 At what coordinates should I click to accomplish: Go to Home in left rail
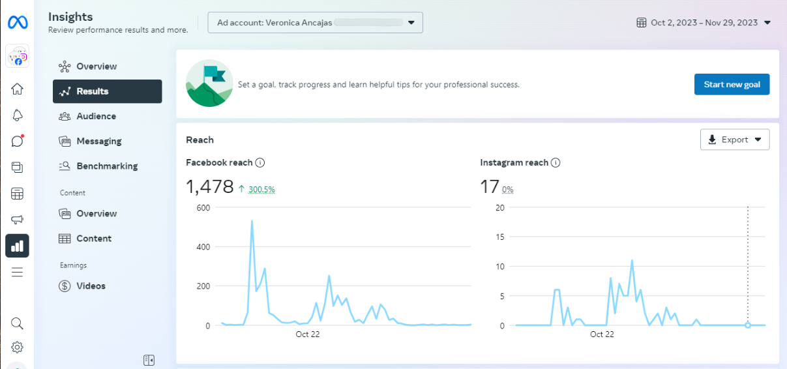18,89
